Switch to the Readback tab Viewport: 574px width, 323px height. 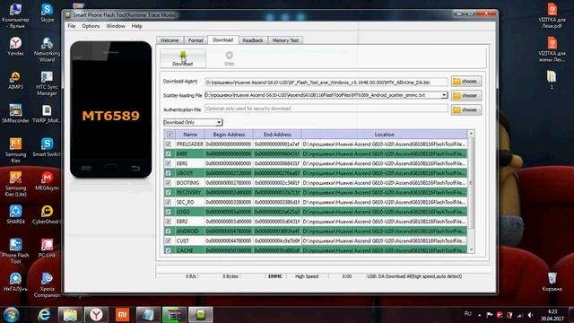click(253, 40)
